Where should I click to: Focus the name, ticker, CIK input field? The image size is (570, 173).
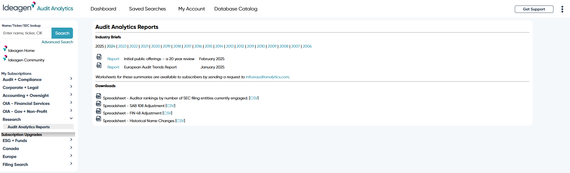[27, 33]
